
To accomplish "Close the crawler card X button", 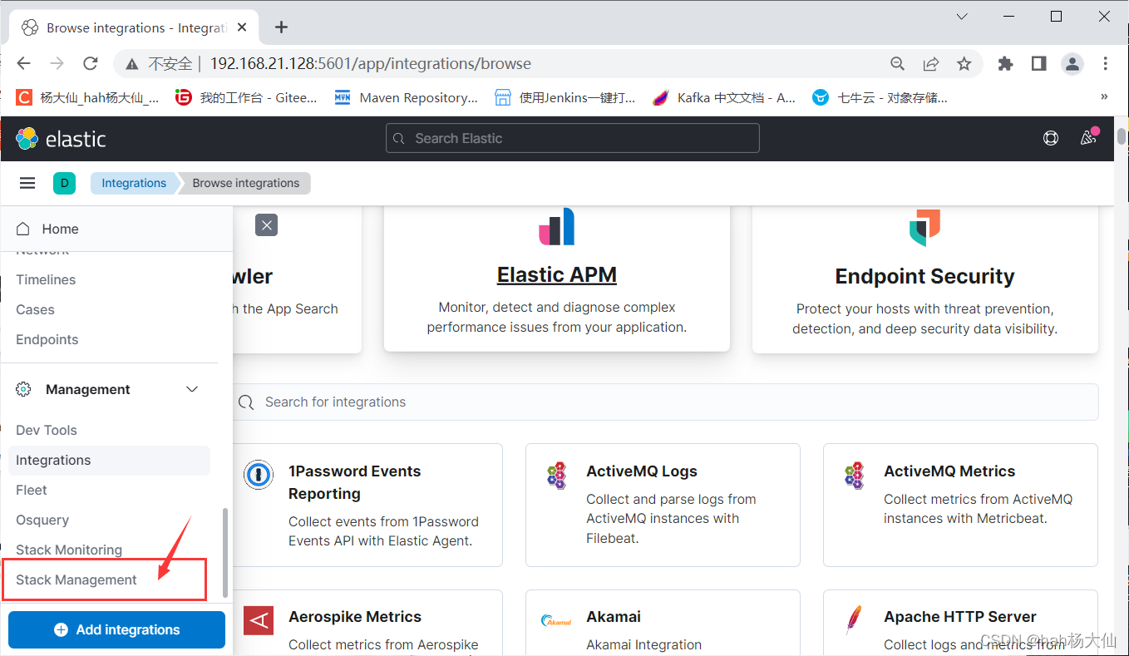I will click(x=266, y=224).
